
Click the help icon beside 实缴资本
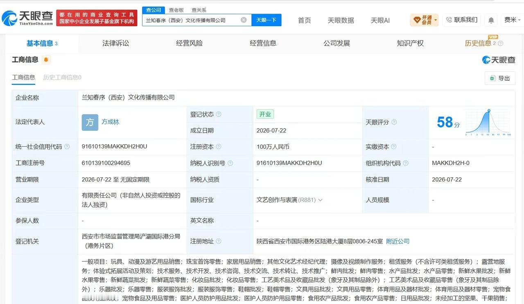tap(393, 147)
